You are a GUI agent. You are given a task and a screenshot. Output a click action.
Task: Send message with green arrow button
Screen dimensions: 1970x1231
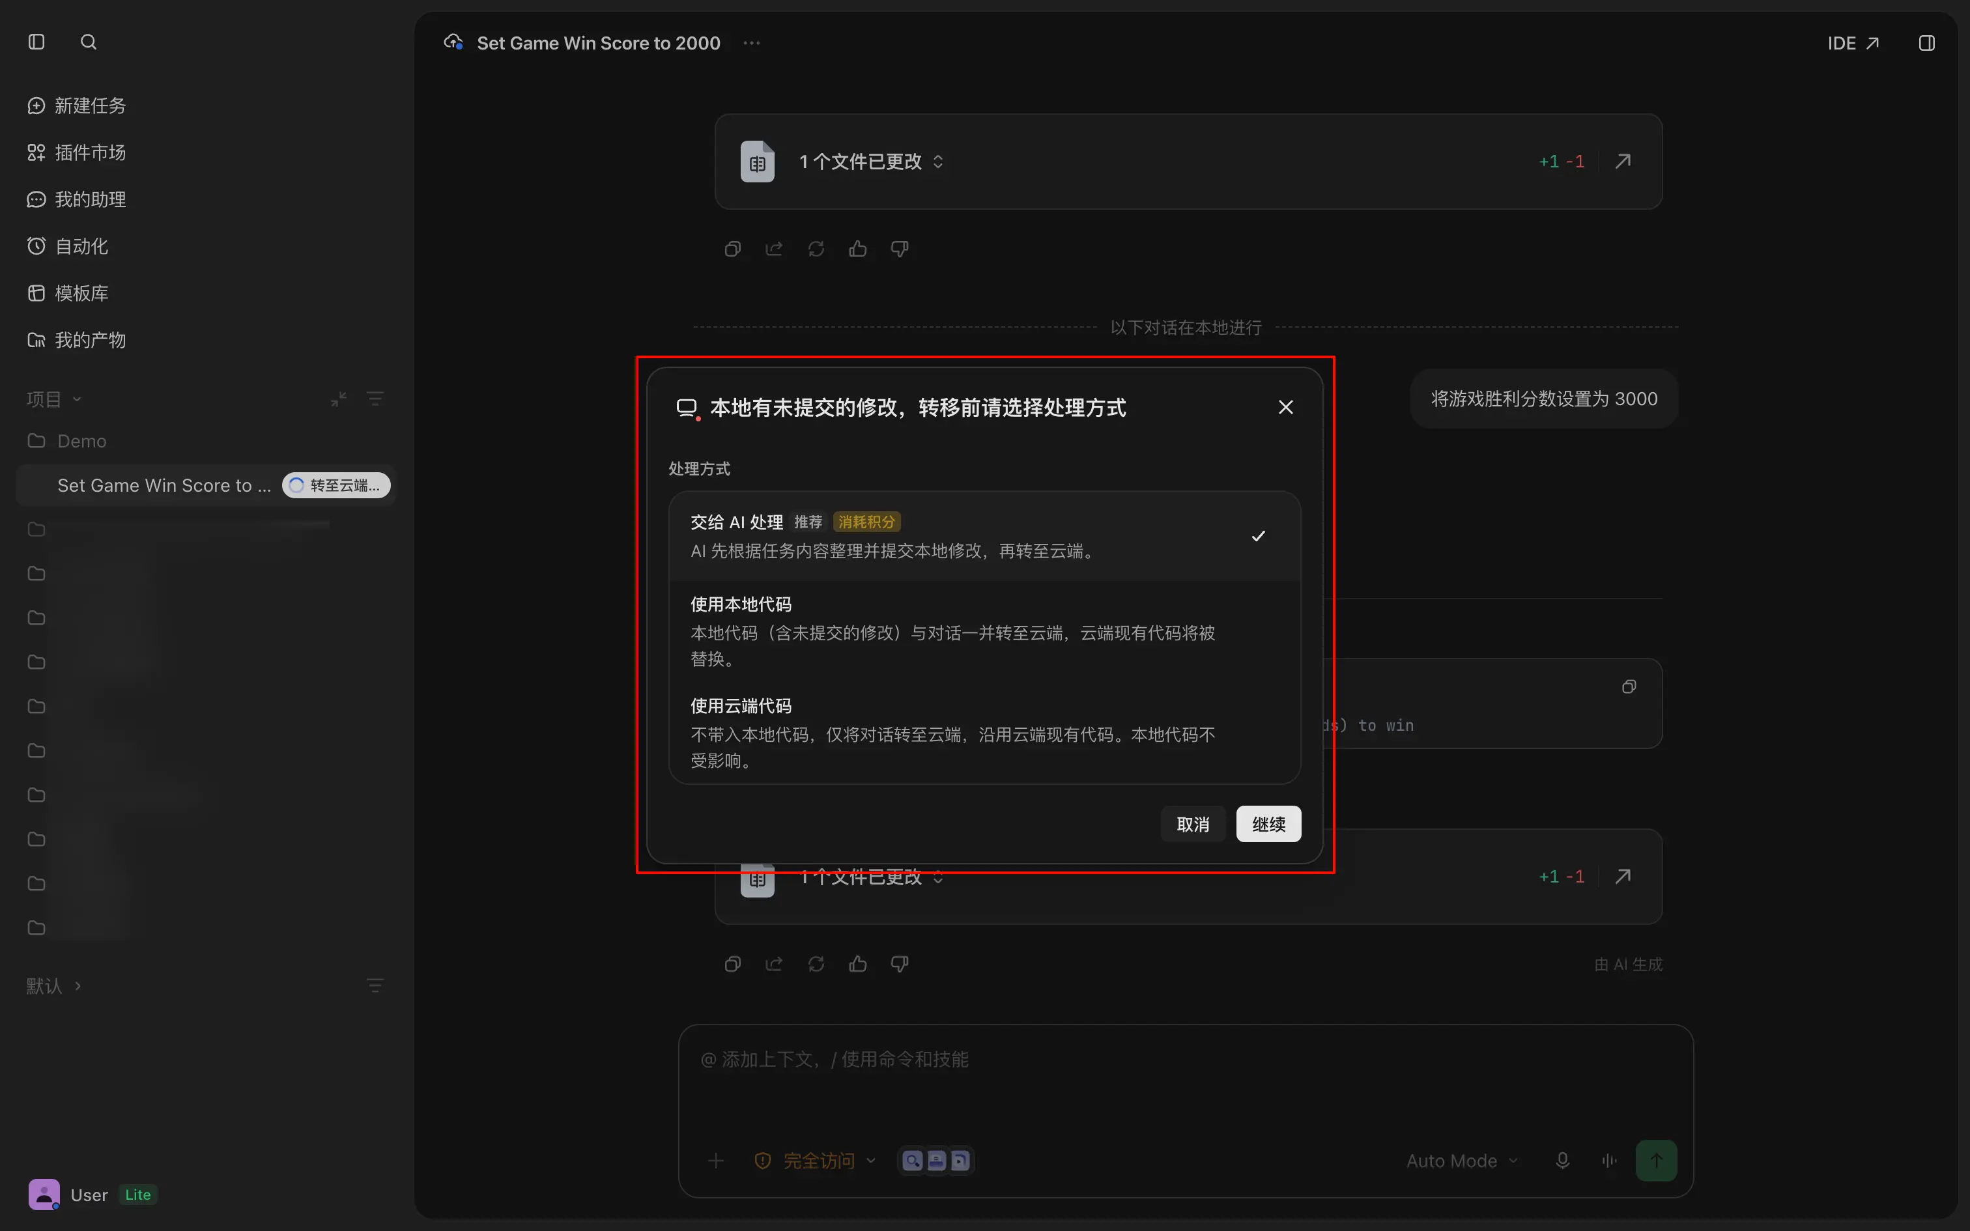tap(1656, 1160)
